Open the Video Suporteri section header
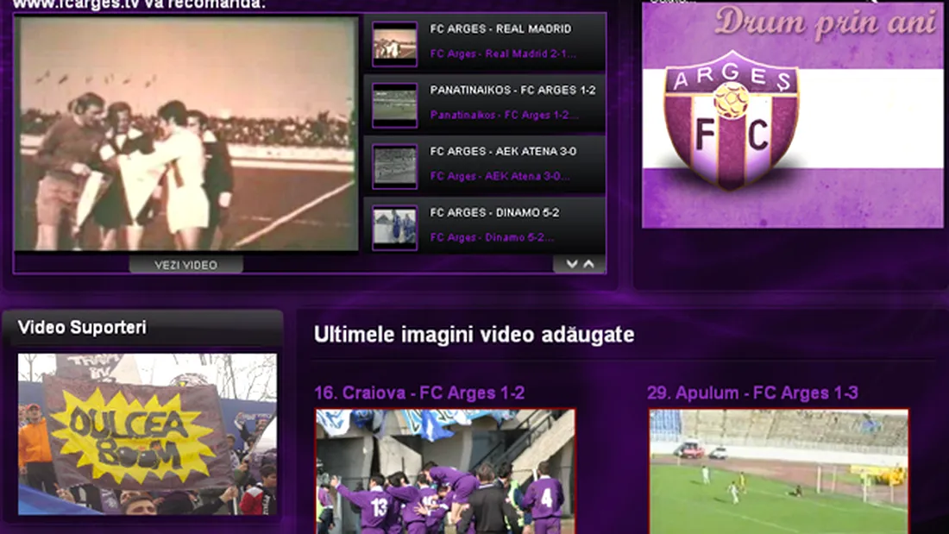The width and height of the screenshot is (949, 534). (x=82, y=328)
